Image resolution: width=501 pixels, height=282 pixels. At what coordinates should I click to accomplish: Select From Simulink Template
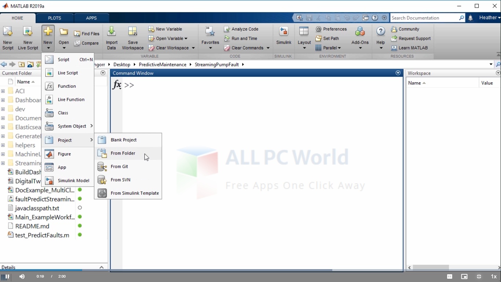(128, 193)
